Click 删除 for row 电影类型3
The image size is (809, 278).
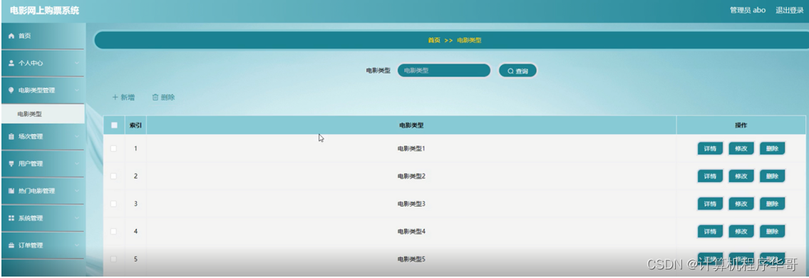coord(772,204)
